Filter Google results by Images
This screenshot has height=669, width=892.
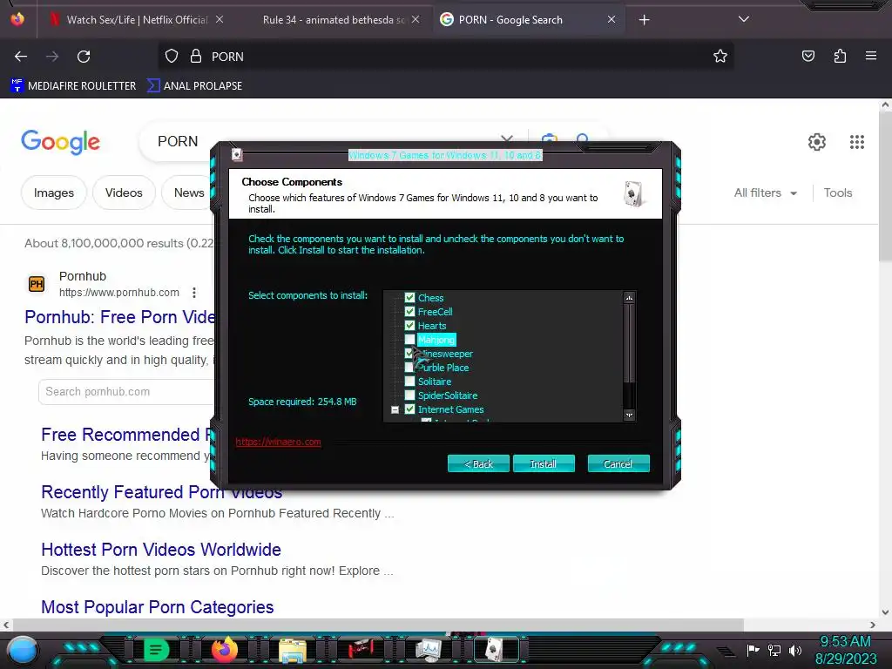53,193
